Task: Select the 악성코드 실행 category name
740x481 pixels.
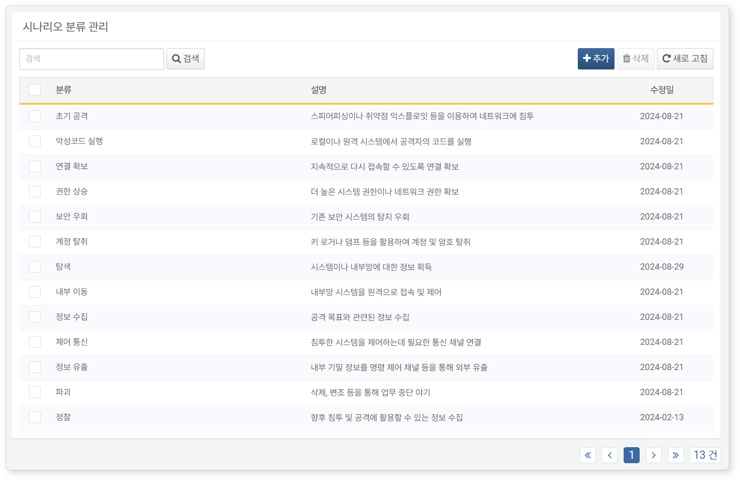Action: pyautogui.click(x=79, y=141)
